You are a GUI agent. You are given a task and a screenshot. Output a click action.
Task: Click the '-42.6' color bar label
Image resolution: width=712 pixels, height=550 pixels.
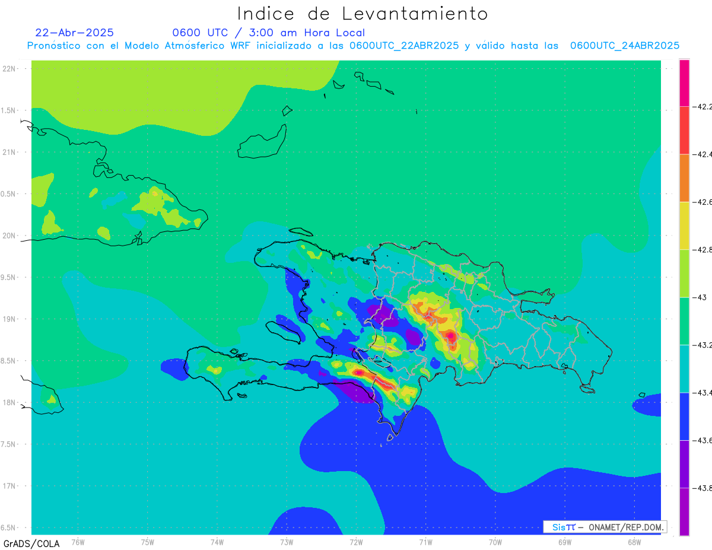(703, 202)
